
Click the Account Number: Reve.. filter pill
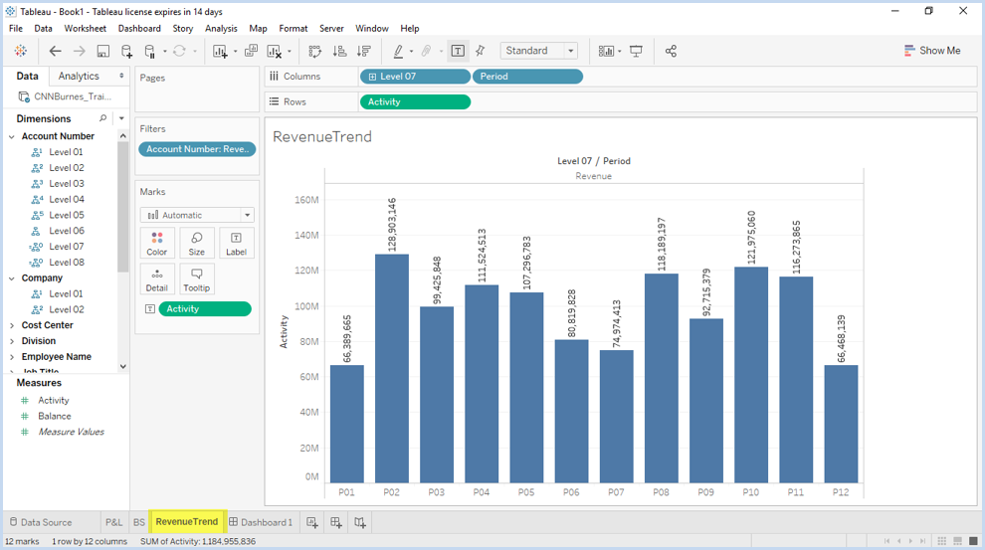pos(197,149)
